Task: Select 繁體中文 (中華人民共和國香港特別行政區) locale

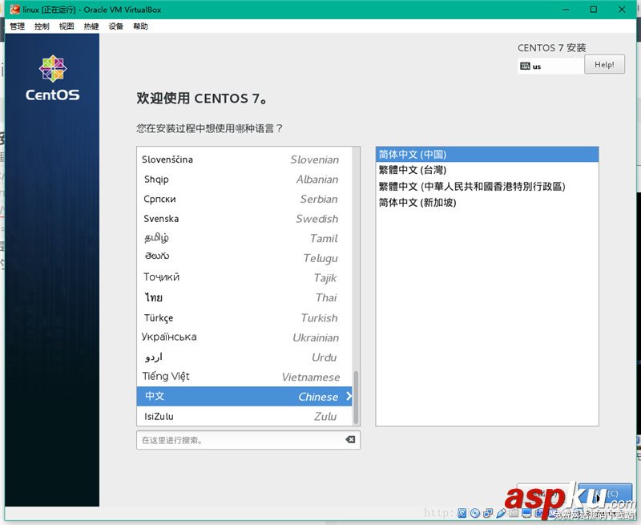Action: [487, 187]
